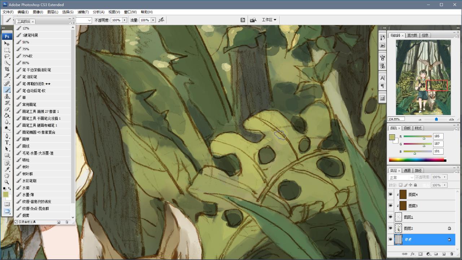Select the Paint Bucket tool

(7, 116)
